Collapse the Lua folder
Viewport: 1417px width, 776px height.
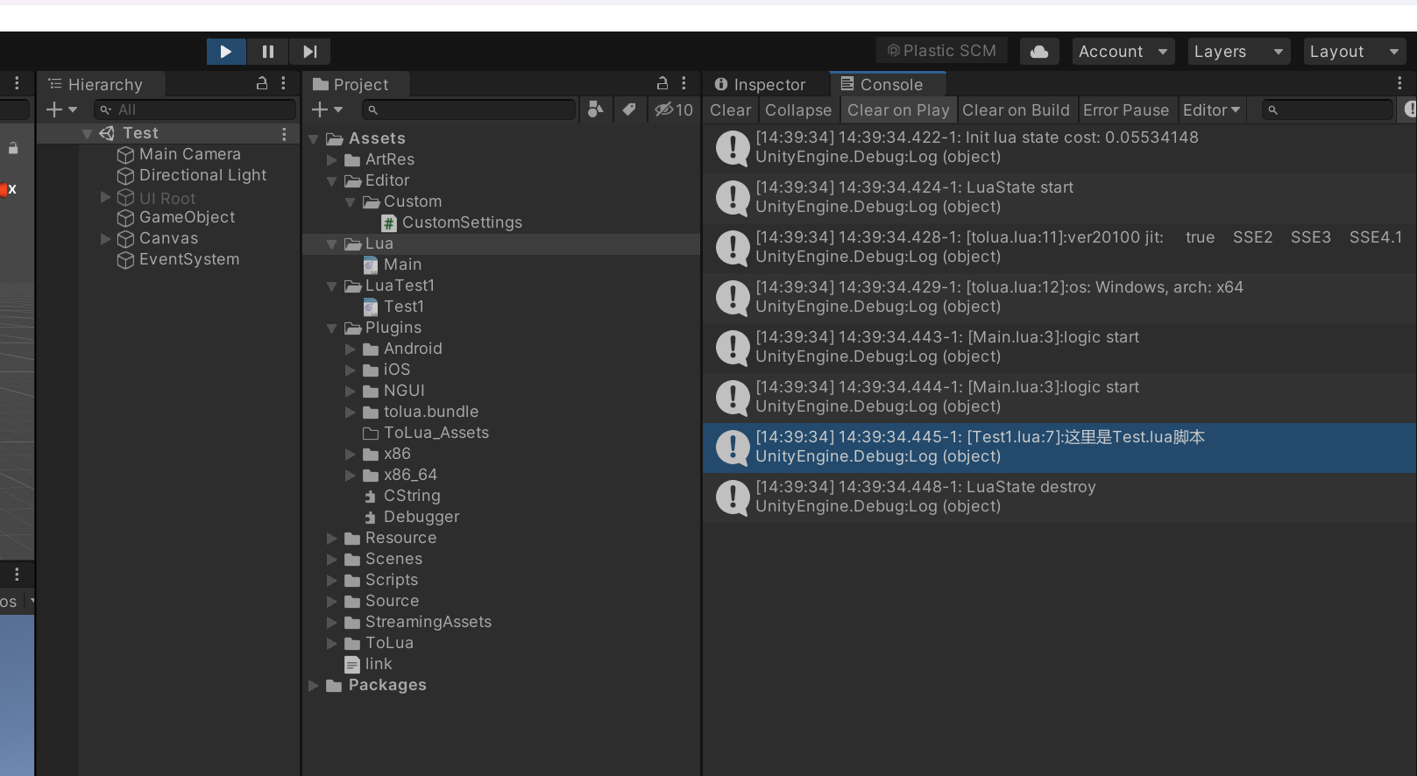pos(332,243)
